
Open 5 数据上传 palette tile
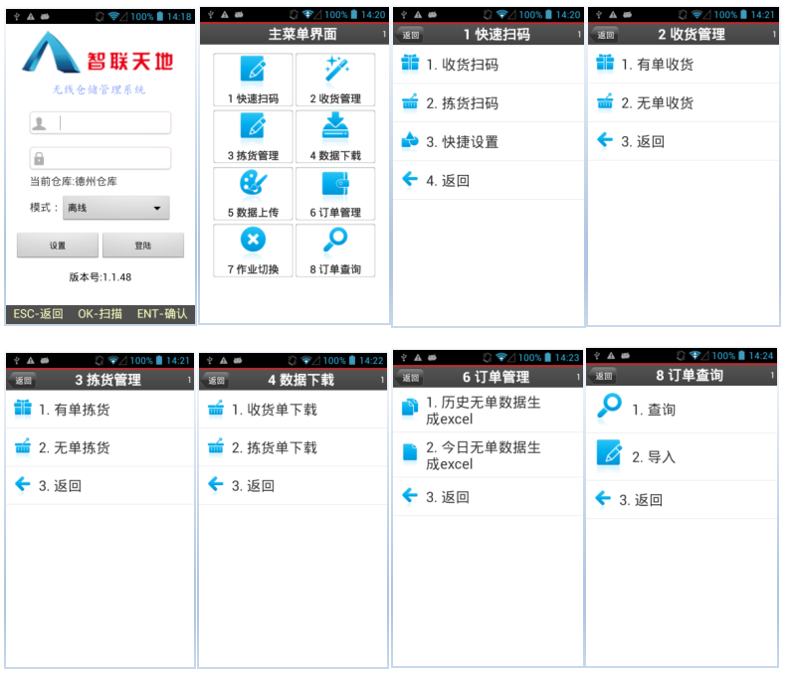[253, 194]
